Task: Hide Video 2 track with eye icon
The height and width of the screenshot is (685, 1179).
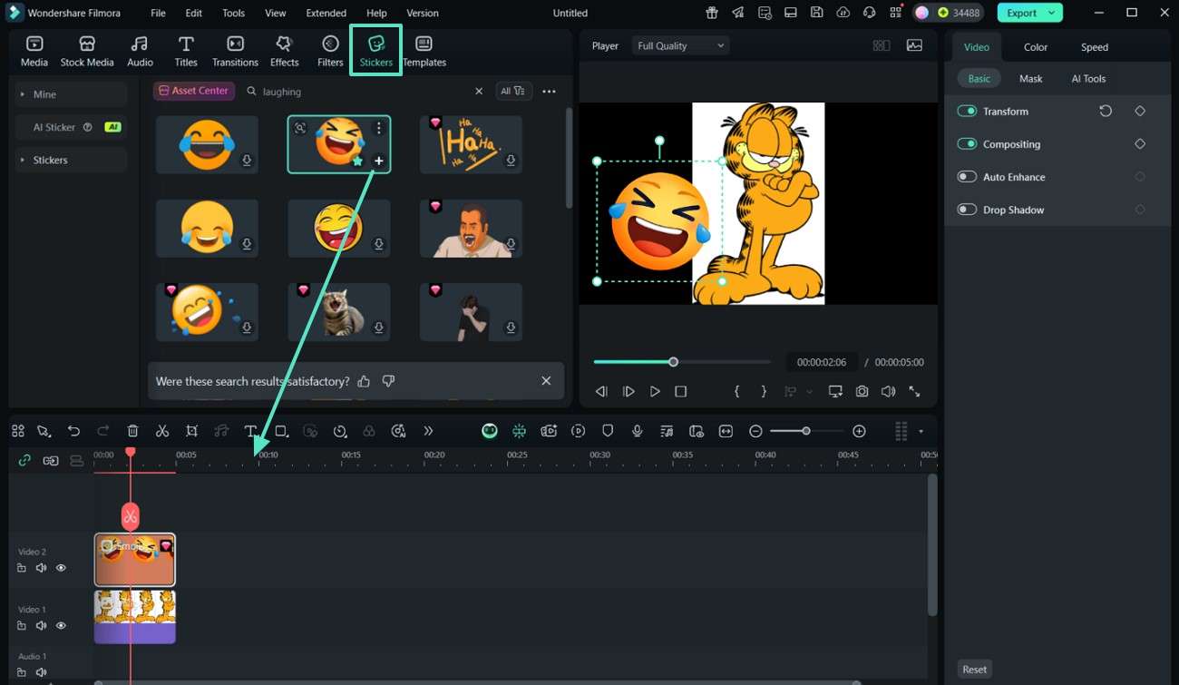Action: pyautogui.click(x=61, y=568)
